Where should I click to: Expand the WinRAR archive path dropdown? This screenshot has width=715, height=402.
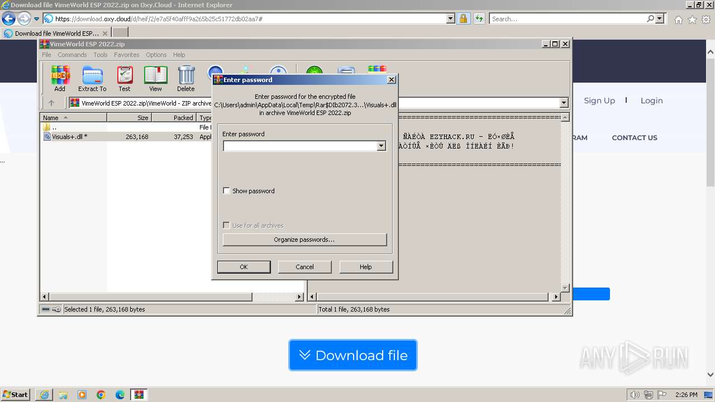[564, 103]
